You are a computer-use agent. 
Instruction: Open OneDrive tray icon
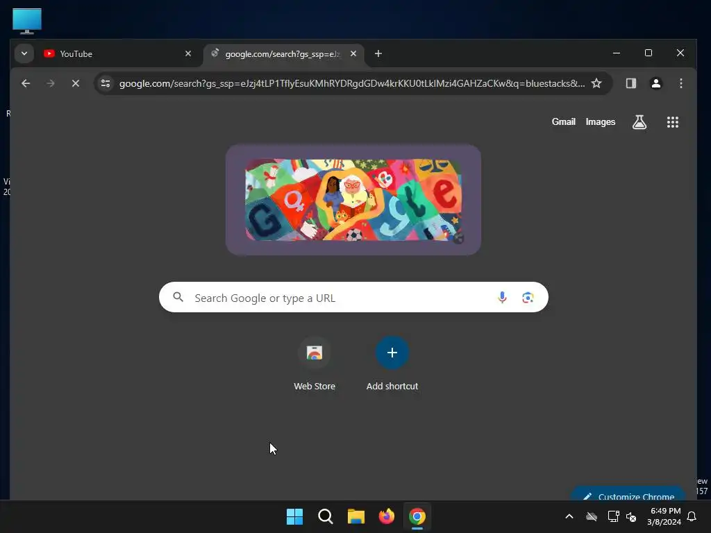[592, 516]
